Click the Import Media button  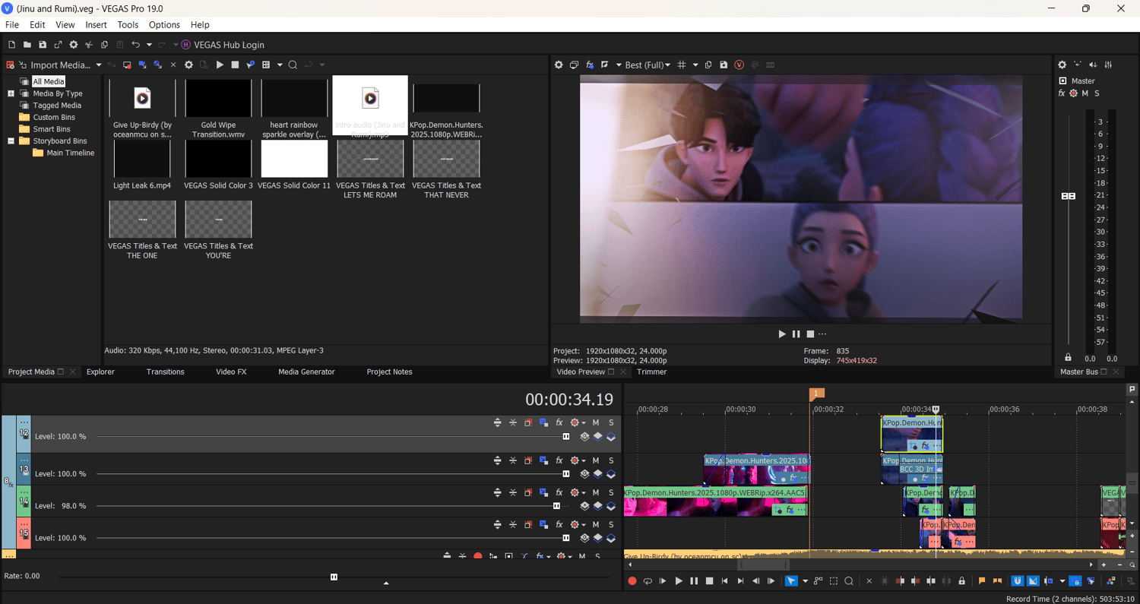(x=54, y=65)
